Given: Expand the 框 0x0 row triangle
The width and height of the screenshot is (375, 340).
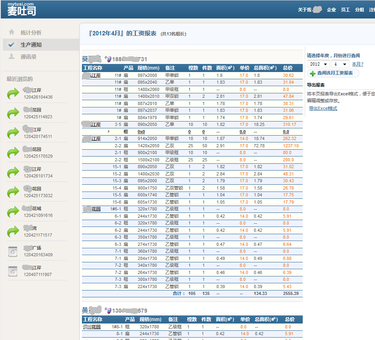Looking at the screenshot, I should (x=108, y=132).
